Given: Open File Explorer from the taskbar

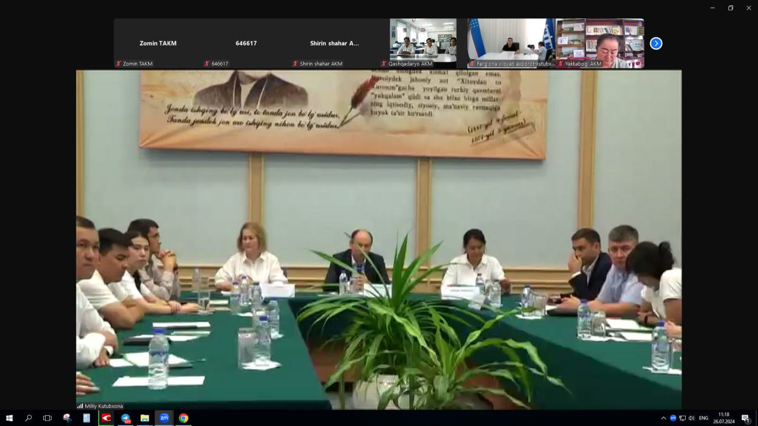Looking at the screenshot, I should (x=144, y=418).
